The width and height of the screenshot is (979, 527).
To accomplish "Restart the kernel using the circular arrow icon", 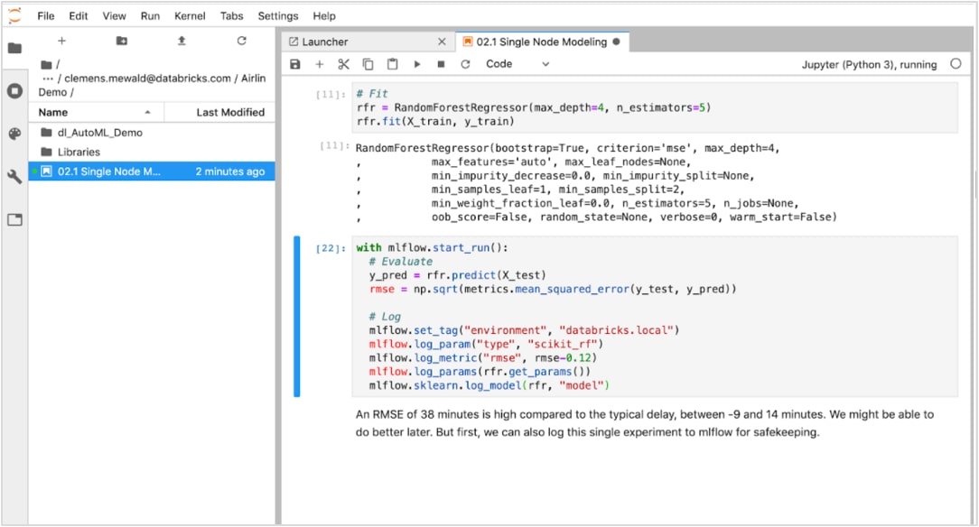I will point(465,64).
